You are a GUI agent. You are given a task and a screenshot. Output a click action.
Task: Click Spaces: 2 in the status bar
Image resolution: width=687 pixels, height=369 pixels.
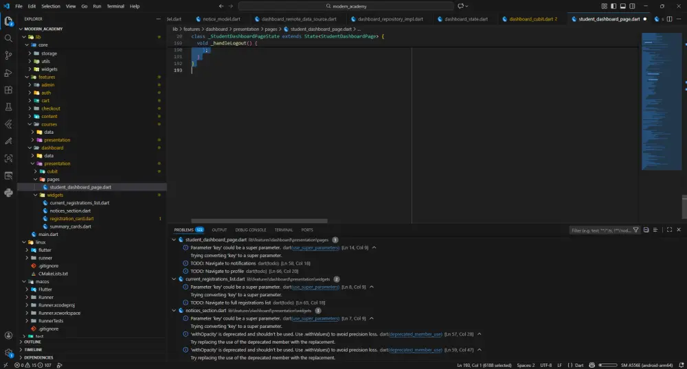526,365
